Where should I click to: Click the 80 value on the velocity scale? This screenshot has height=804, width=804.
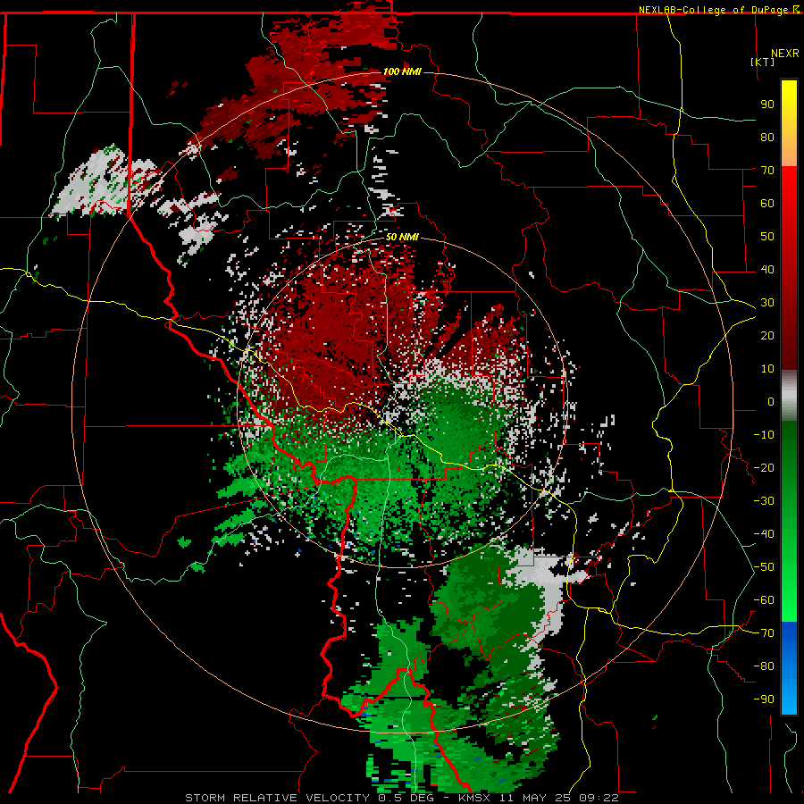coord(767,137)
